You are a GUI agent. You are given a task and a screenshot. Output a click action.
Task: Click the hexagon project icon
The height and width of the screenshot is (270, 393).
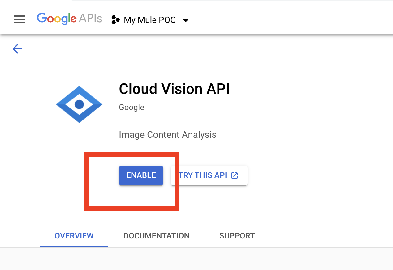(x=115, y=20)
